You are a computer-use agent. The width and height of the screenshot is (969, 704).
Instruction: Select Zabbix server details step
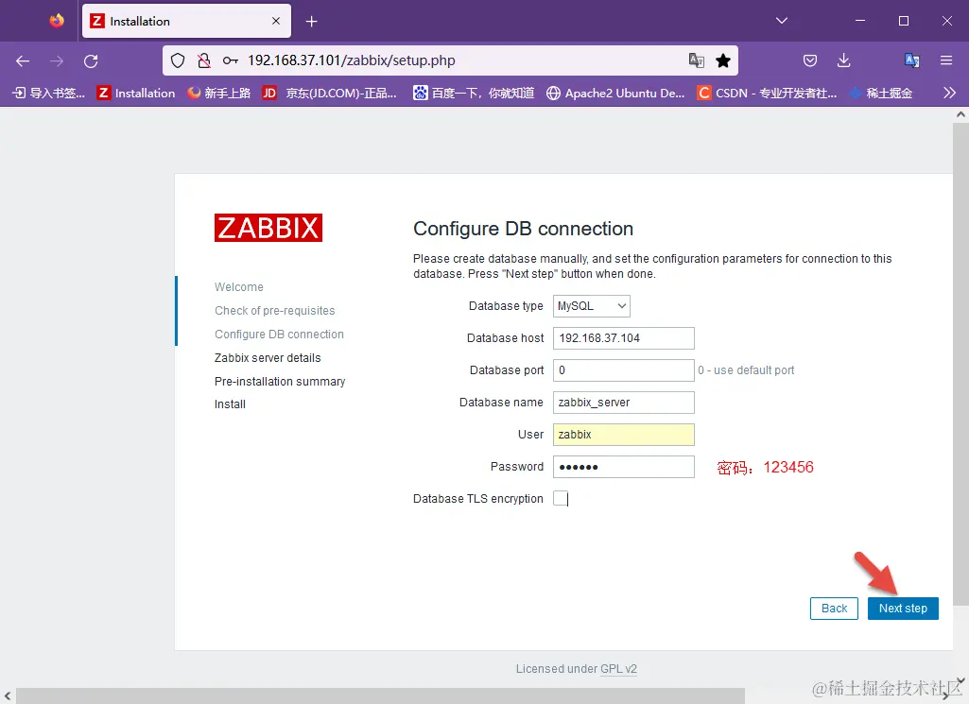point(268,357)
